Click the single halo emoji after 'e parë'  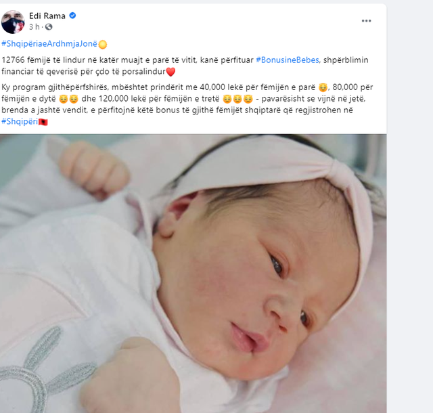[323, 87]
